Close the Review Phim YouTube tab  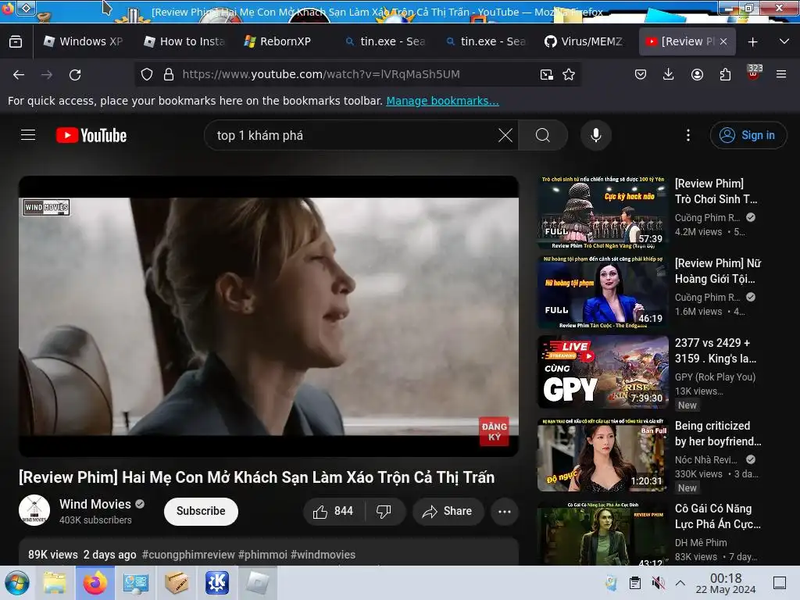tap(723, 42)
